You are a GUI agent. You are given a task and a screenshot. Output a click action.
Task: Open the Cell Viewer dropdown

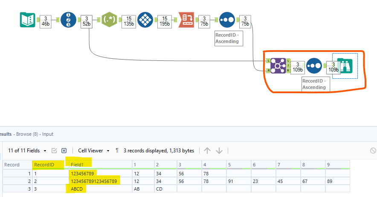pos(94,151)
